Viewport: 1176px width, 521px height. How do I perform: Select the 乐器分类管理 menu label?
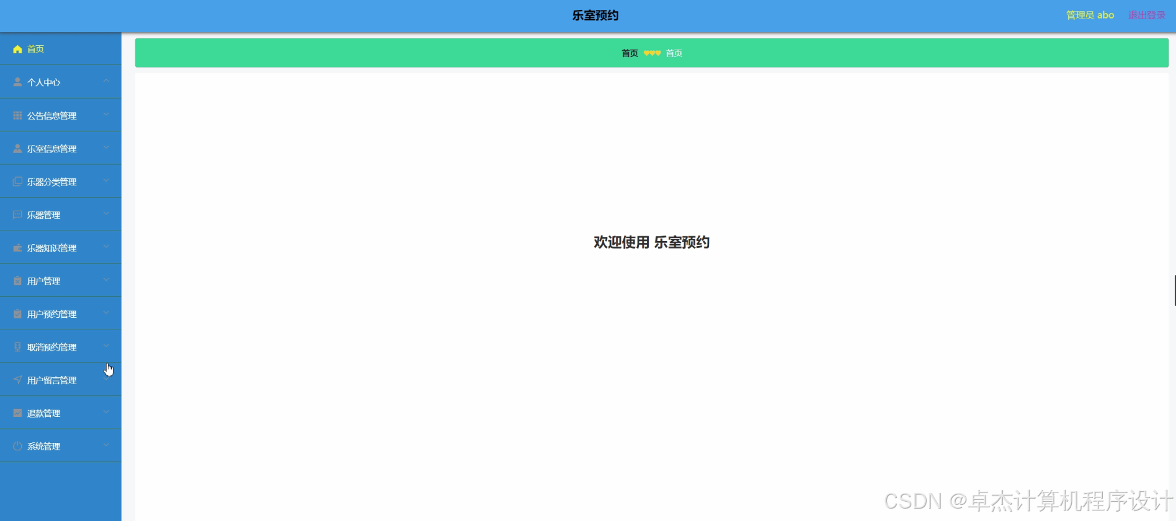[51, 182]
